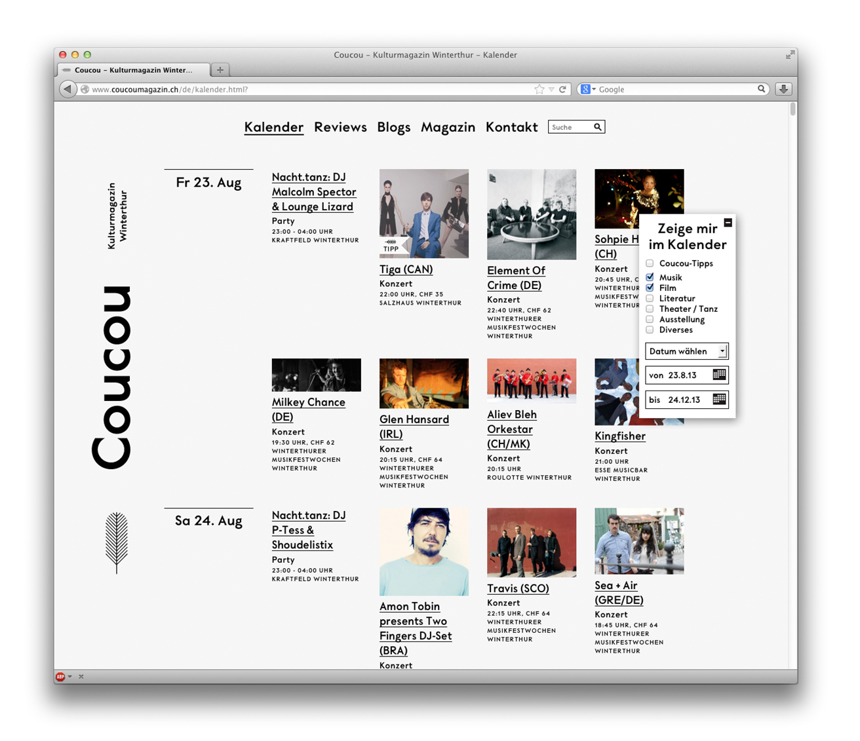Bookmark page with the star icon

click(x=539, y=89)
